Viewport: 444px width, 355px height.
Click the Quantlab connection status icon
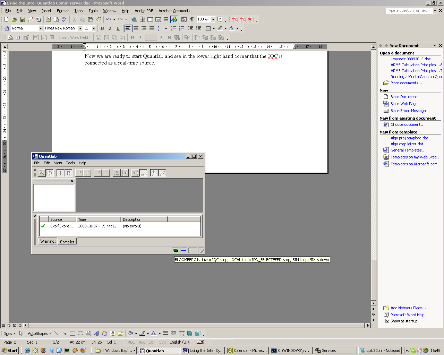(175, 250)
